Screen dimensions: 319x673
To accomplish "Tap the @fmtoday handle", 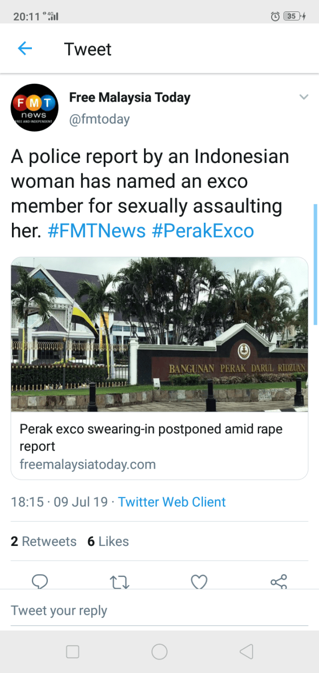I will coord(99,120).
